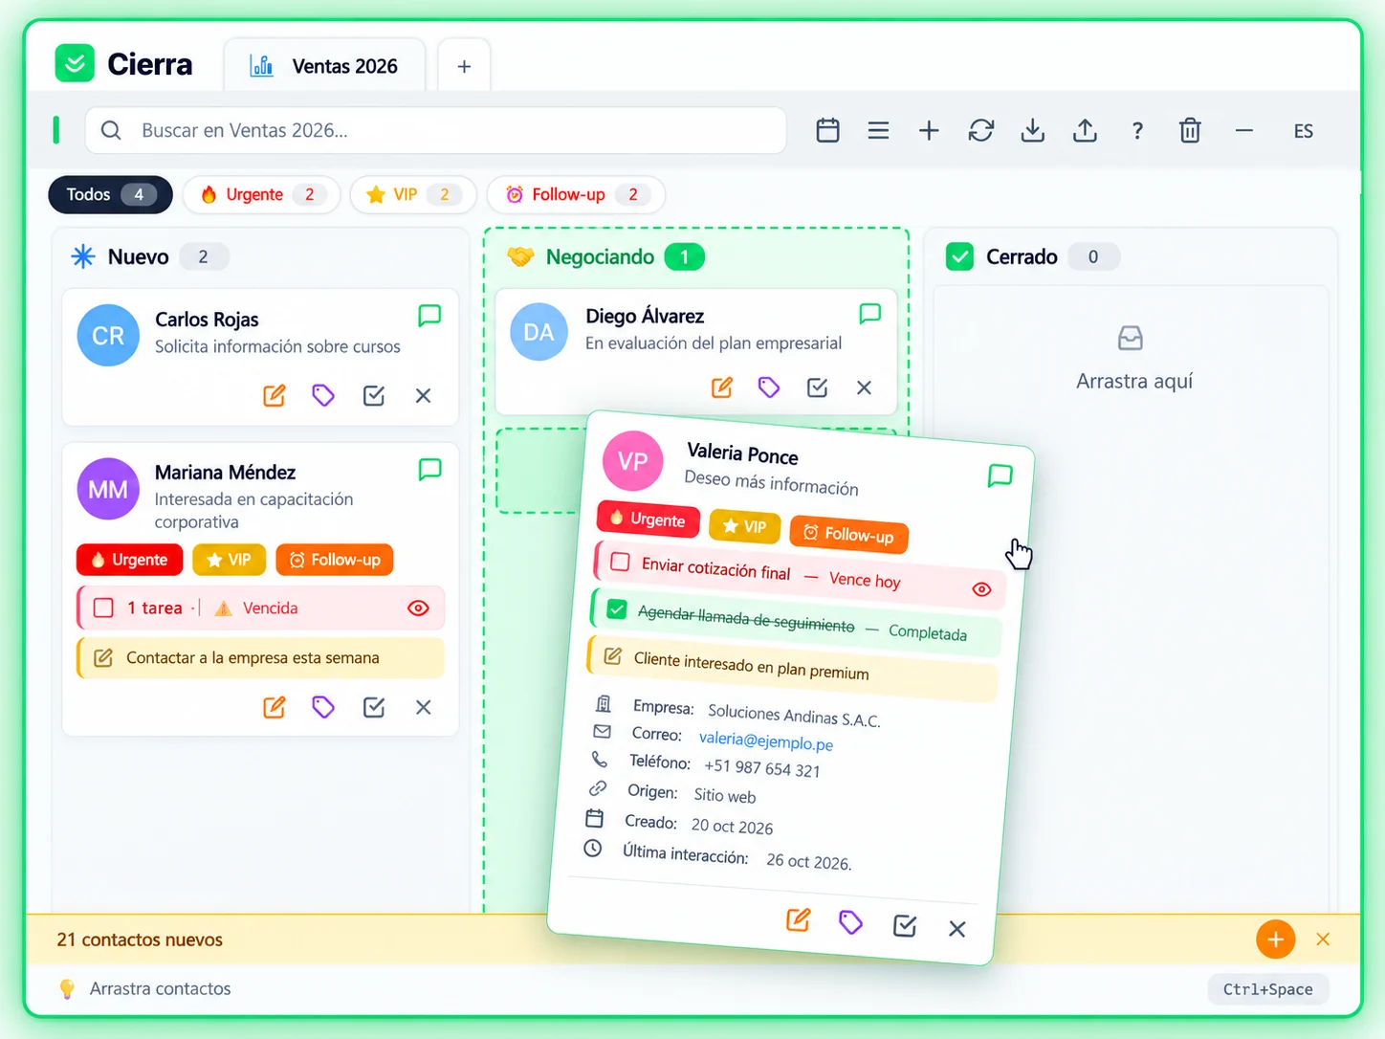Open the note Contactar a la empresa esta semana
This screenshot has height=1039, width=1385.
(x=261, y=658)
